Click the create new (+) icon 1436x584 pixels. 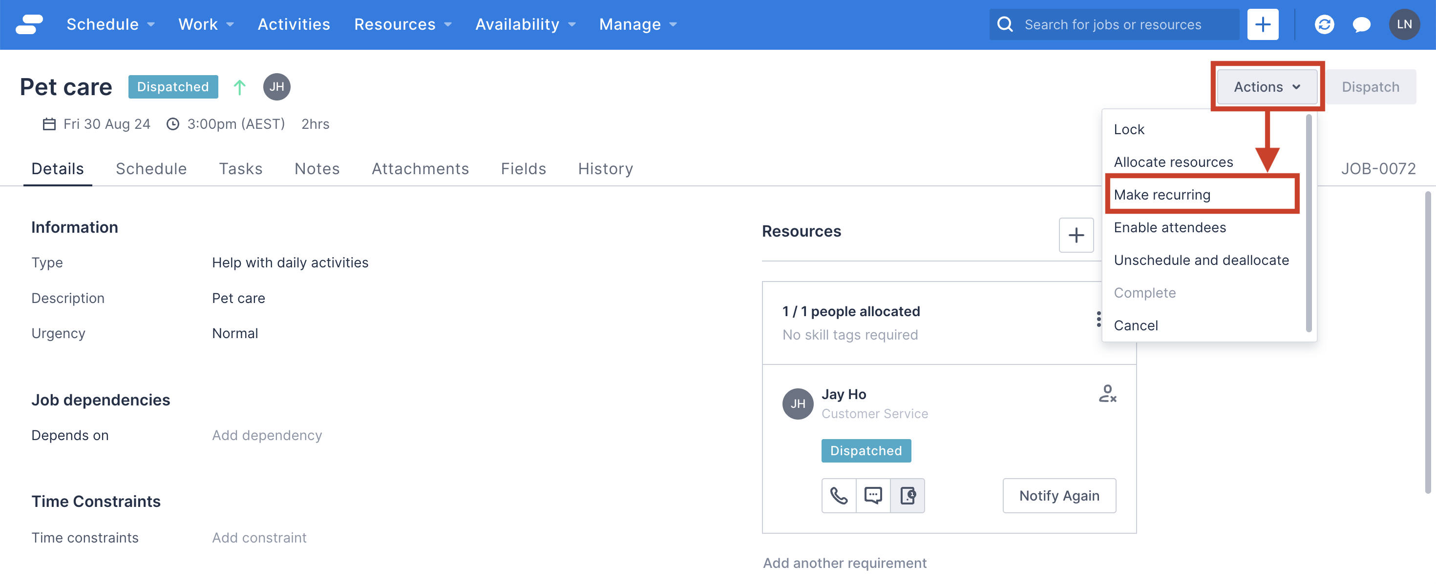[x=1263, y=24]
